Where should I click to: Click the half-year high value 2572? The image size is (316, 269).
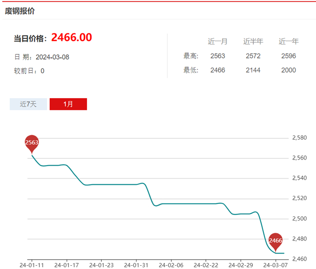pos(253,56)
